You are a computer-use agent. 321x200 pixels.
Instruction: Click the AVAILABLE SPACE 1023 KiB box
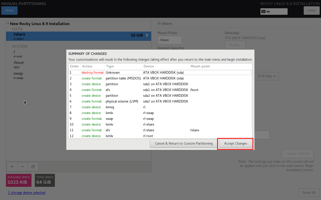click(x=19, y=180)
